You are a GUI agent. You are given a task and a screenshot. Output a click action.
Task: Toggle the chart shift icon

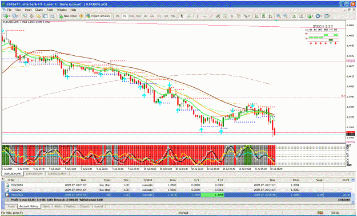click(x=301, y=16)
